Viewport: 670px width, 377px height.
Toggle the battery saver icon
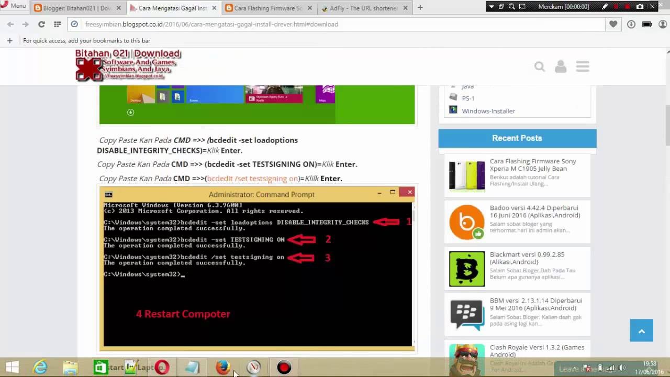(647, 24)
